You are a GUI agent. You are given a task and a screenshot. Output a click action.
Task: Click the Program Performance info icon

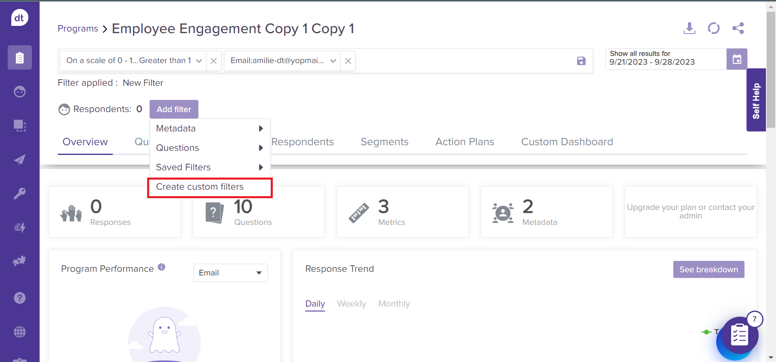click(162, 267)
